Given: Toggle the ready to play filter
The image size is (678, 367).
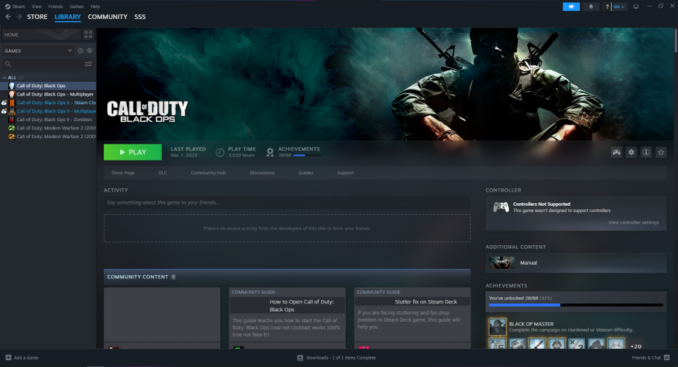Looking at the screenshot, I should pos(89,51).
